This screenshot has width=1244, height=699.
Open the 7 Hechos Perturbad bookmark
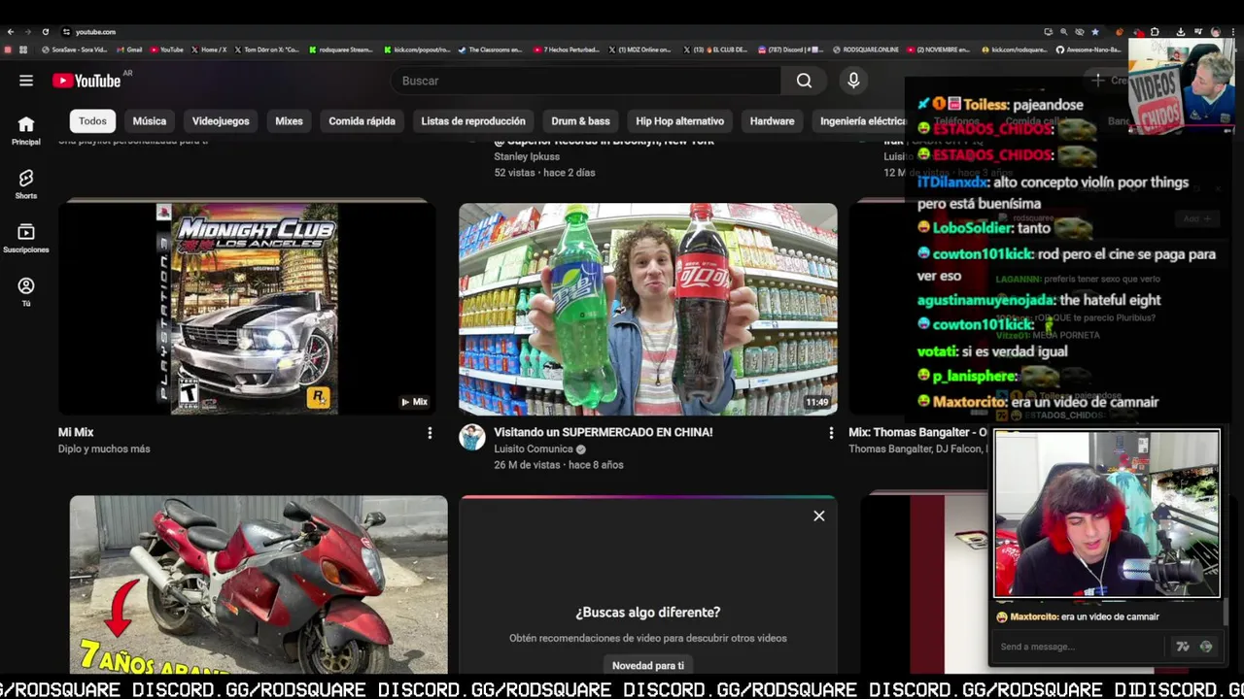567,50
